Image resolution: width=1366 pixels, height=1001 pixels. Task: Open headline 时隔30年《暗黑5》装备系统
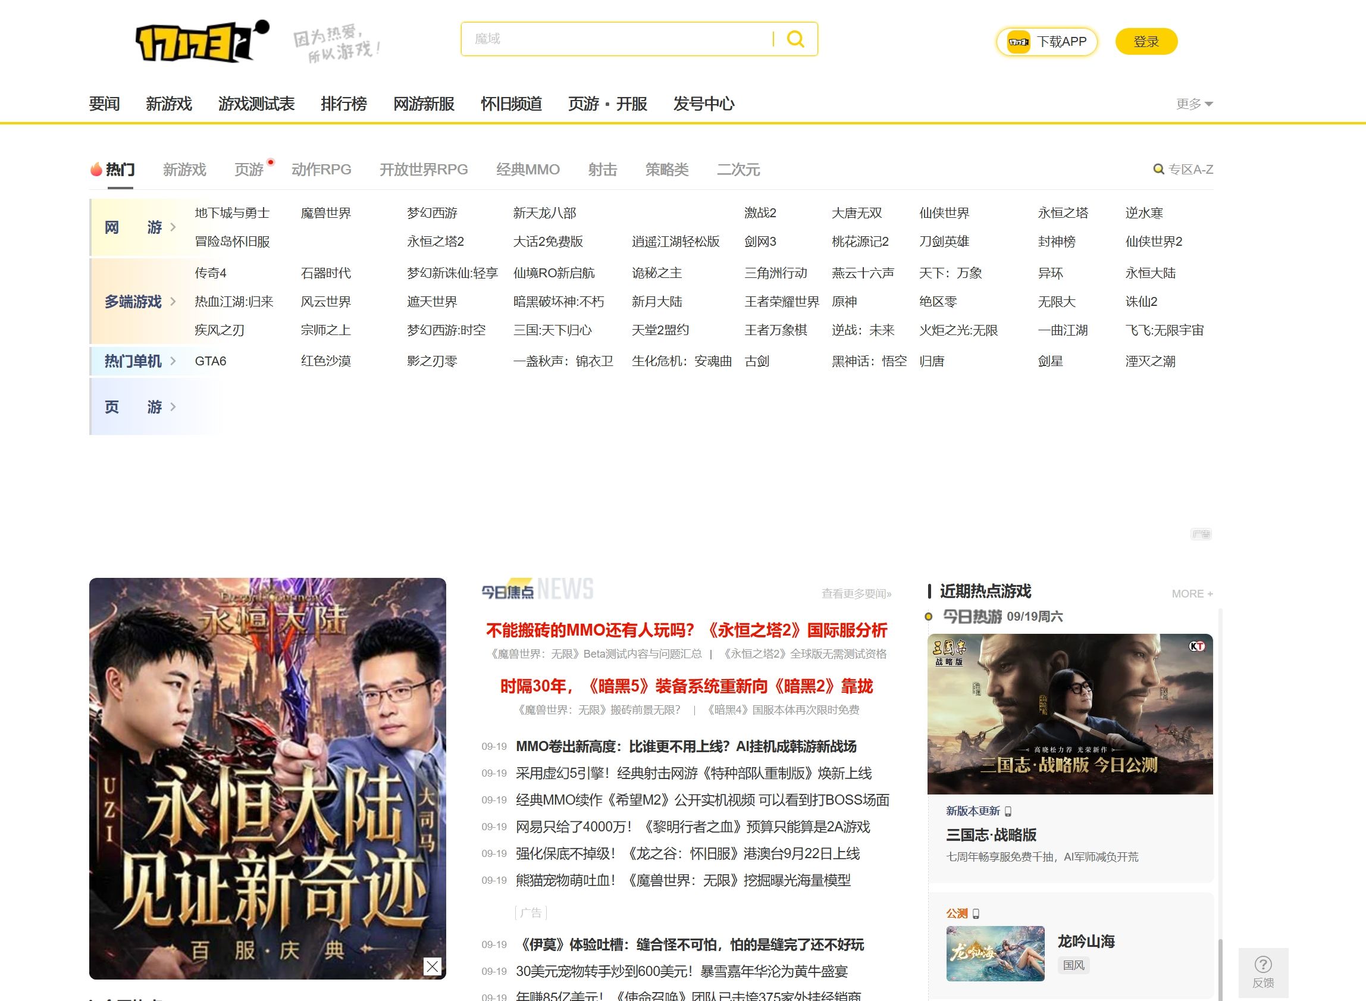[687, 686]
